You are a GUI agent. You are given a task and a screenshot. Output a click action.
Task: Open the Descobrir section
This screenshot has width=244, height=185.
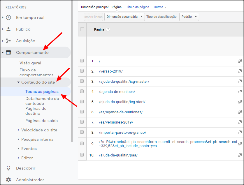point(26,168)
